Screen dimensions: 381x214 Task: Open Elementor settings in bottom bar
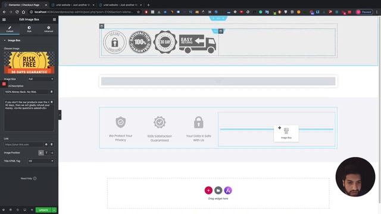(x=4, y=210)
